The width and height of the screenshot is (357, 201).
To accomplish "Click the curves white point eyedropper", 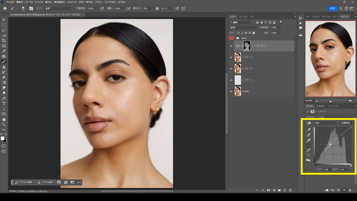I will point(308,140).
